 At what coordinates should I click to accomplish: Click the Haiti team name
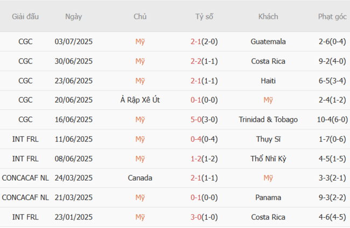pyautogui.click(x=268, y=81)
